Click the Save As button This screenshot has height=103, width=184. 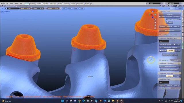coord(170,22)
